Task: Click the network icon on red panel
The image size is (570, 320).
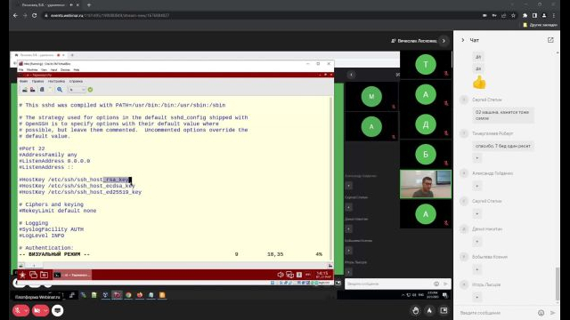Action: 289,275
